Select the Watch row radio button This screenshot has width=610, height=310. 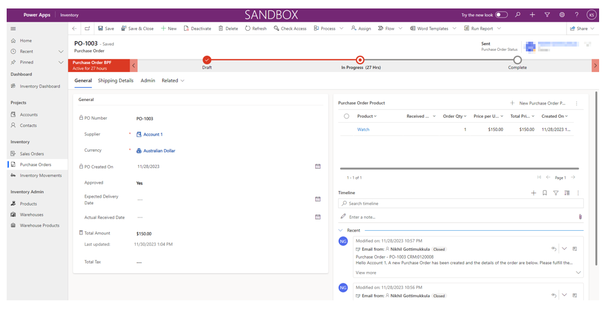tap(347, 129)
